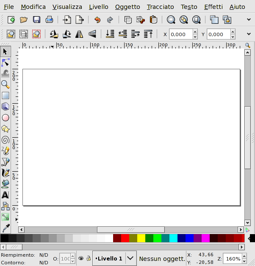
Task: Pick the Dropper color picker tool
Action: point(6,228)
